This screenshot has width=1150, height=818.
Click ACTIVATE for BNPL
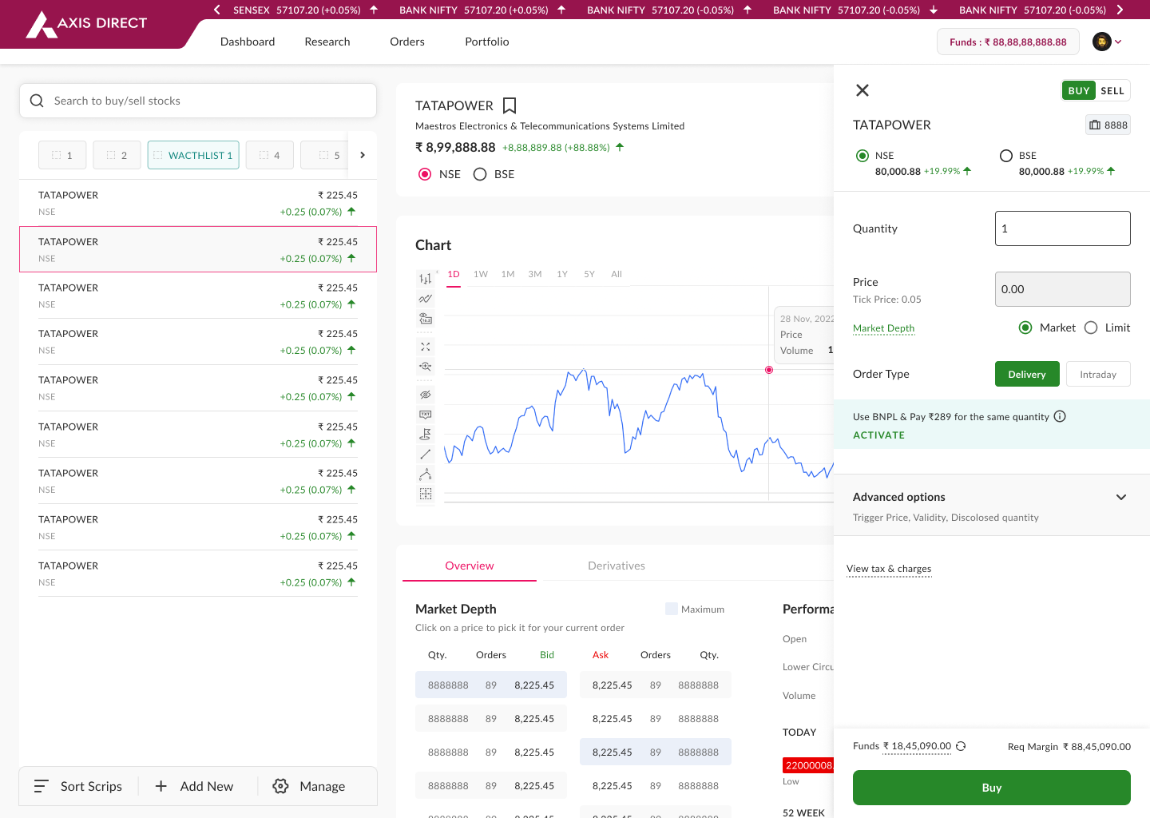pos(878,435)
